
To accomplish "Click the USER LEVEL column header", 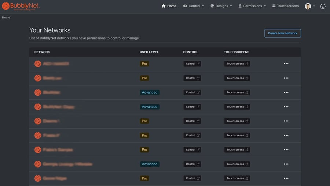I will 149,52.
